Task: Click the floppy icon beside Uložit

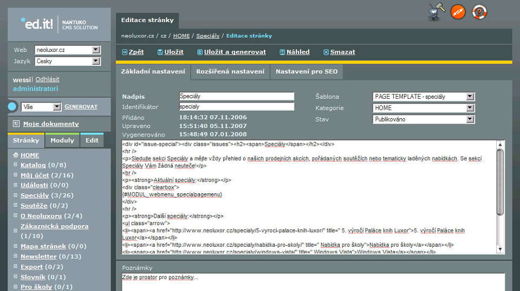Action: (160, 52)
